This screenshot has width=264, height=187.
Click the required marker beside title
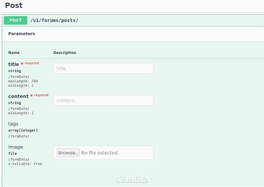coord(31,63)
